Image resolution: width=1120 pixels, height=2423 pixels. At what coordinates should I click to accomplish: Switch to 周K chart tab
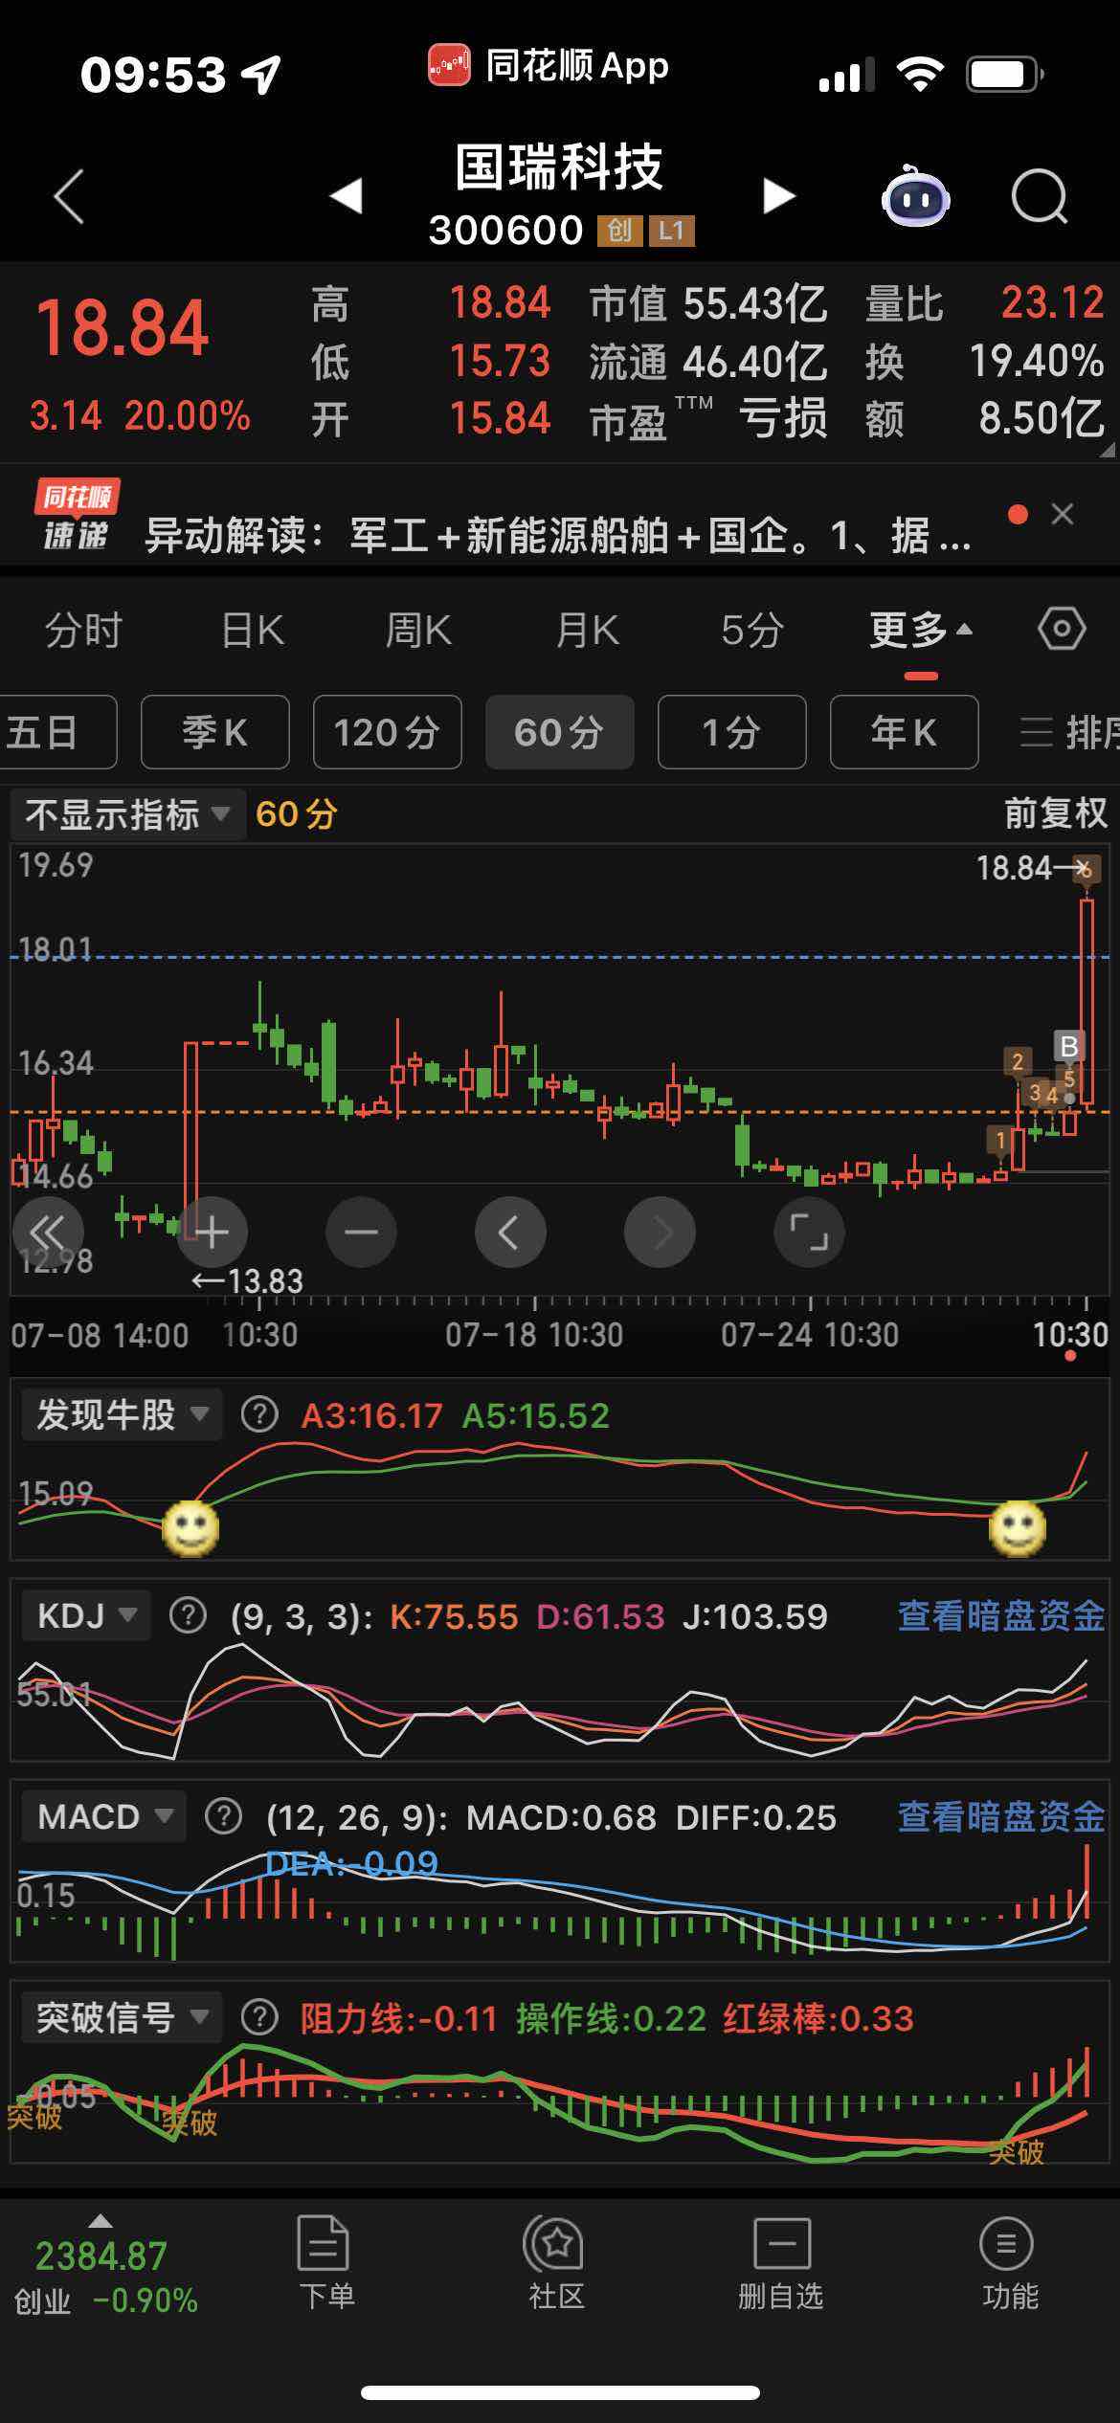click(419, 630)
